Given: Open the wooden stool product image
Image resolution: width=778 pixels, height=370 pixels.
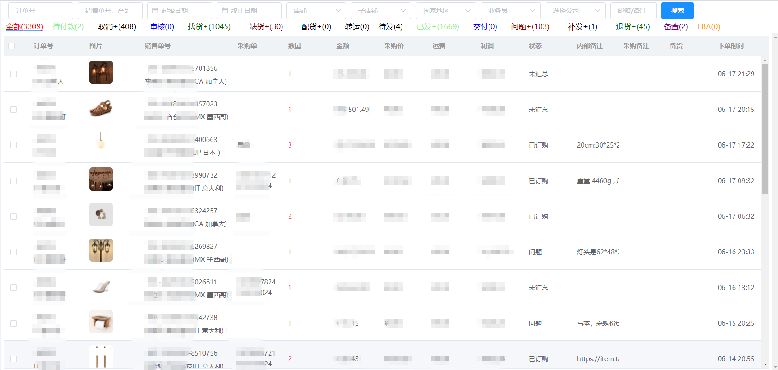Looking at the screenshot, I should coord(101,321).
